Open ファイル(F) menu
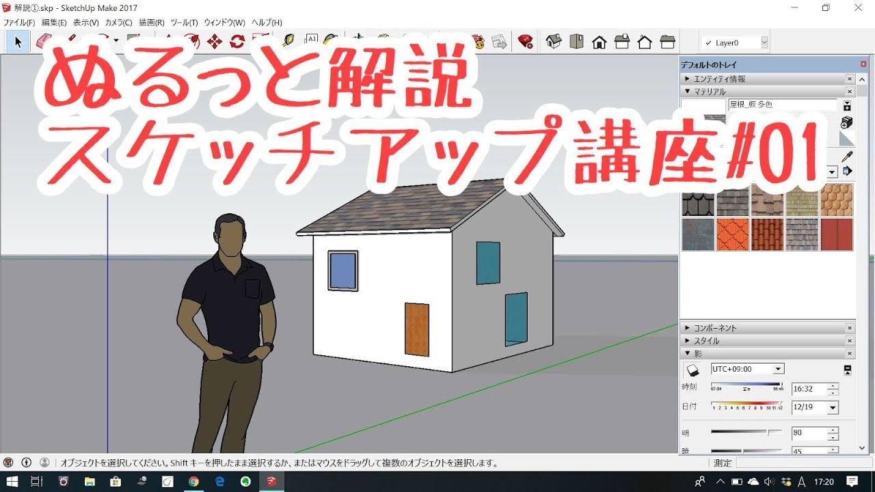The width and height of the screenshot is (875, 492). (x=19, y=23)
